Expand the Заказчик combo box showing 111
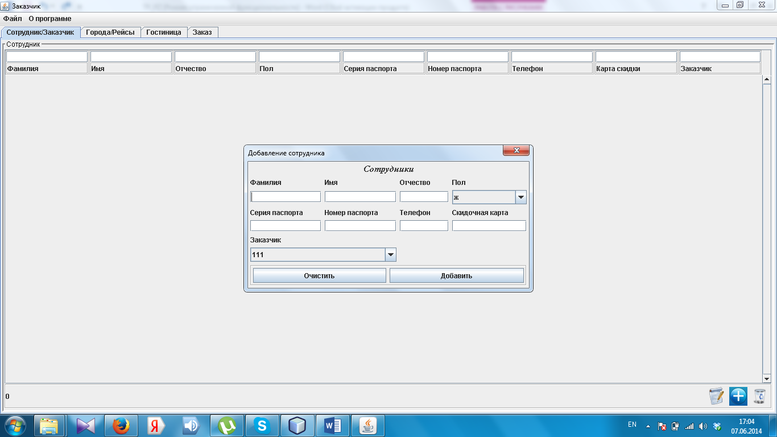This screenshot has width=777, height=437. 390,255
